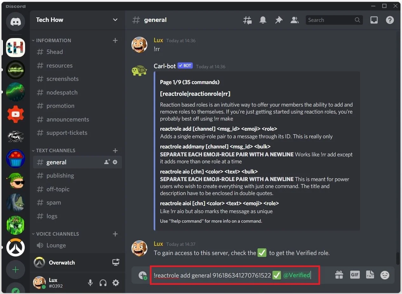Toggle the member list icon
Image resolution: width=402 pixels, height=294 pixels.
coord(295,20)
